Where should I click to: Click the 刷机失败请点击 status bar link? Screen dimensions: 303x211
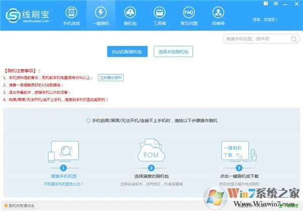(x=20, y=205)
